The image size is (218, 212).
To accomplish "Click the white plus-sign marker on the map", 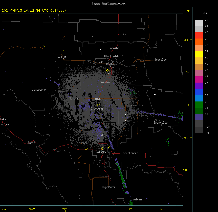I will [155, 94].
